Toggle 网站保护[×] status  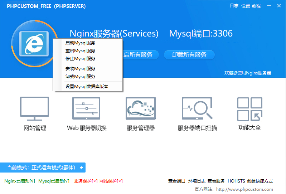point(111,181)
